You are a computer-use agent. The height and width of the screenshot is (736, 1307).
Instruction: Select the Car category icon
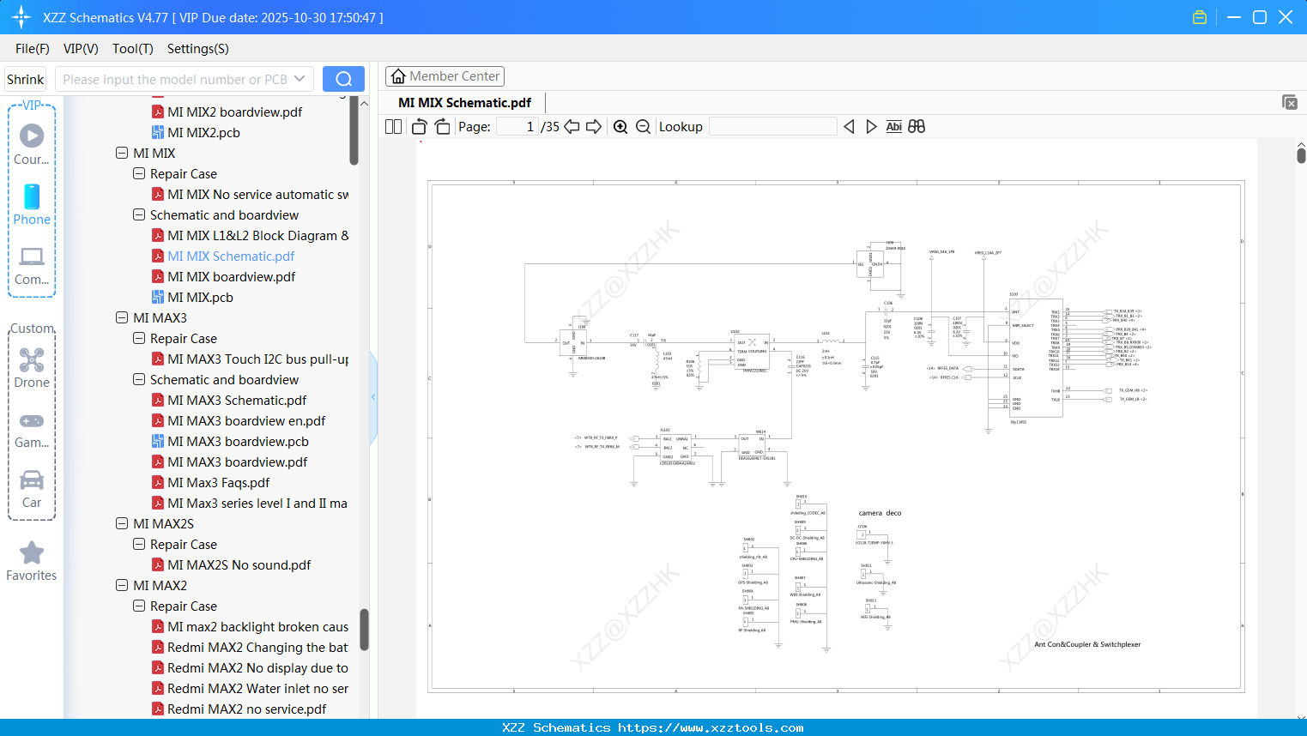[32, 485]
